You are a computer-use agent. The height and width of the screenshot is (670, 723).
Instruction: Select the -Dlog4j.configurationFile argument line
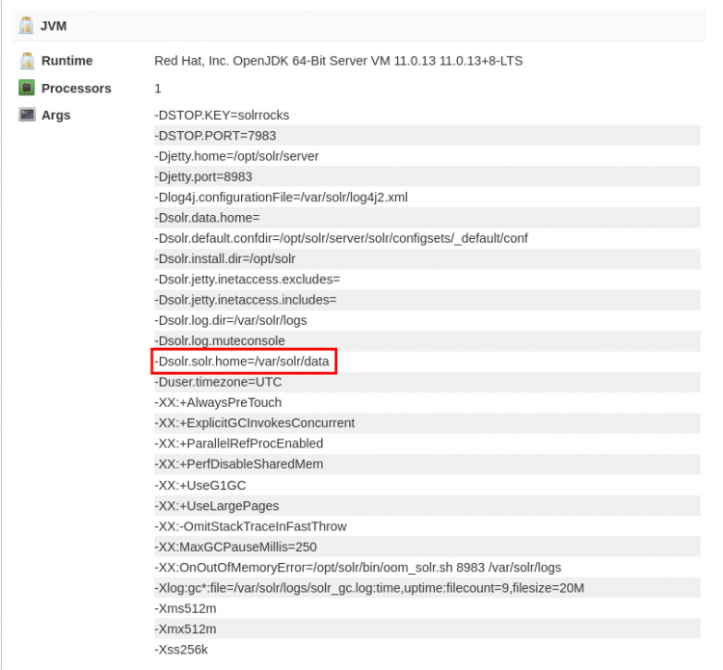(x=281, y=198)
